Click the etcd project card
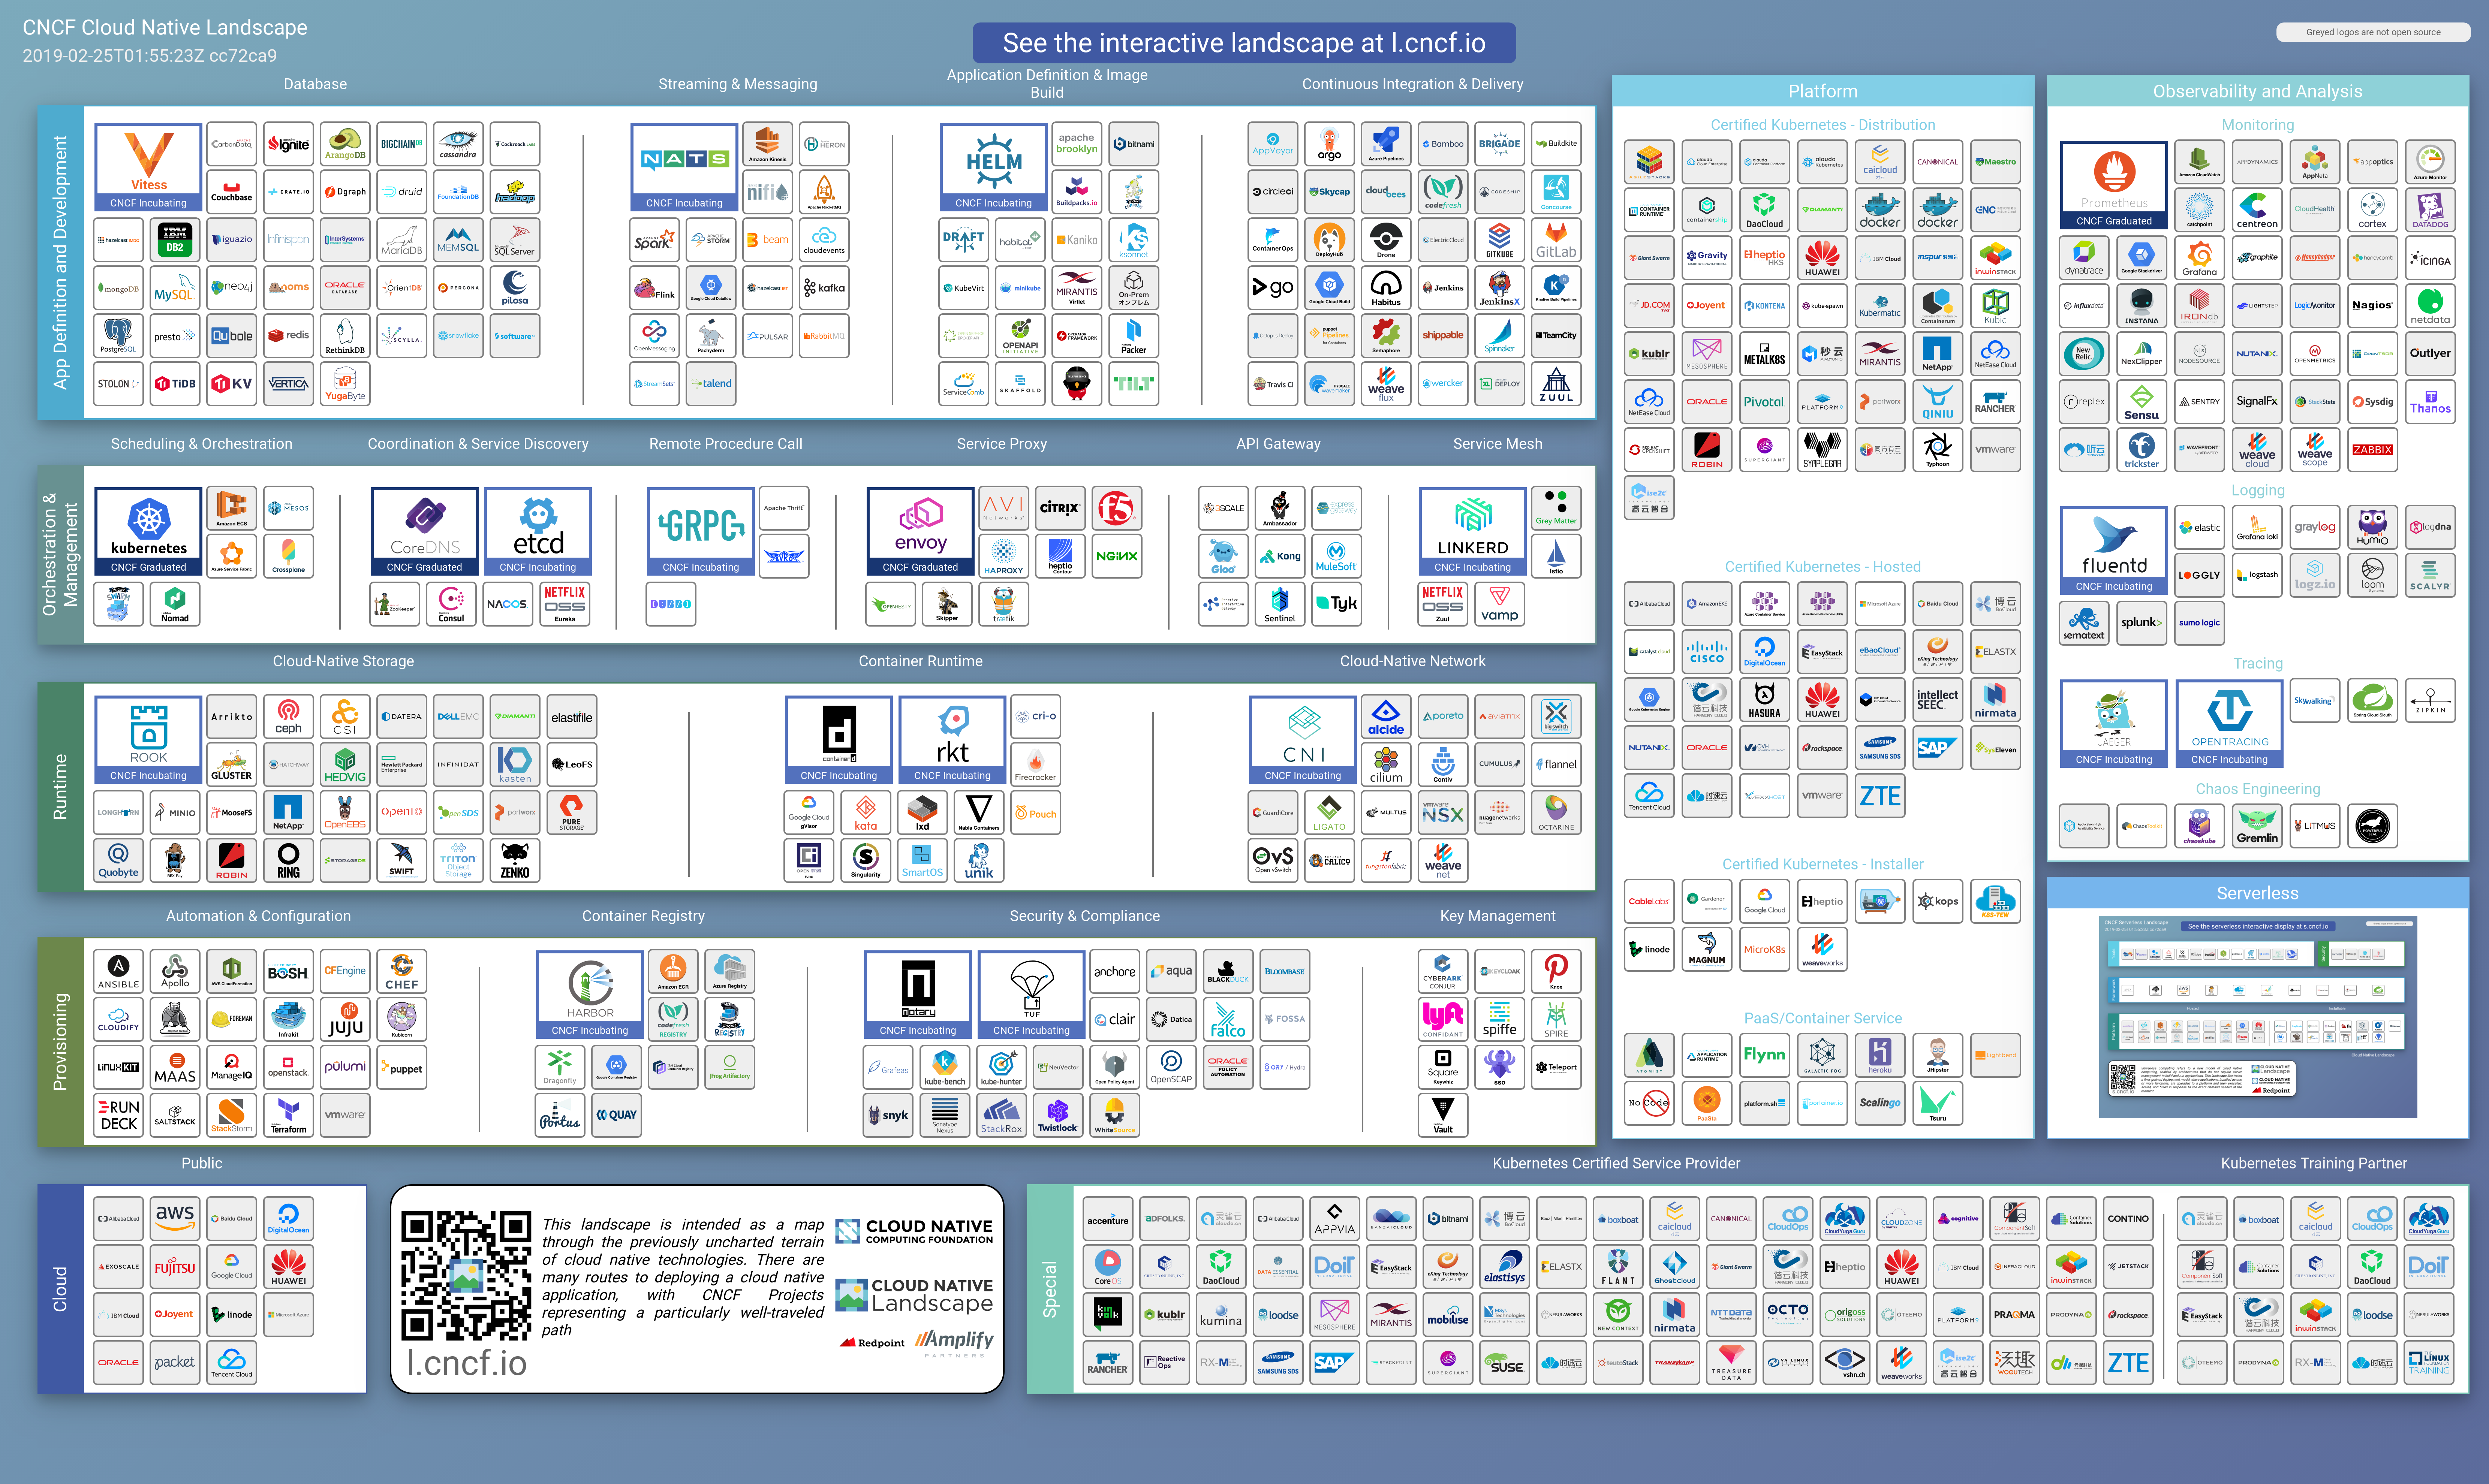2489x1484 pixels. (x=538, y=531)
